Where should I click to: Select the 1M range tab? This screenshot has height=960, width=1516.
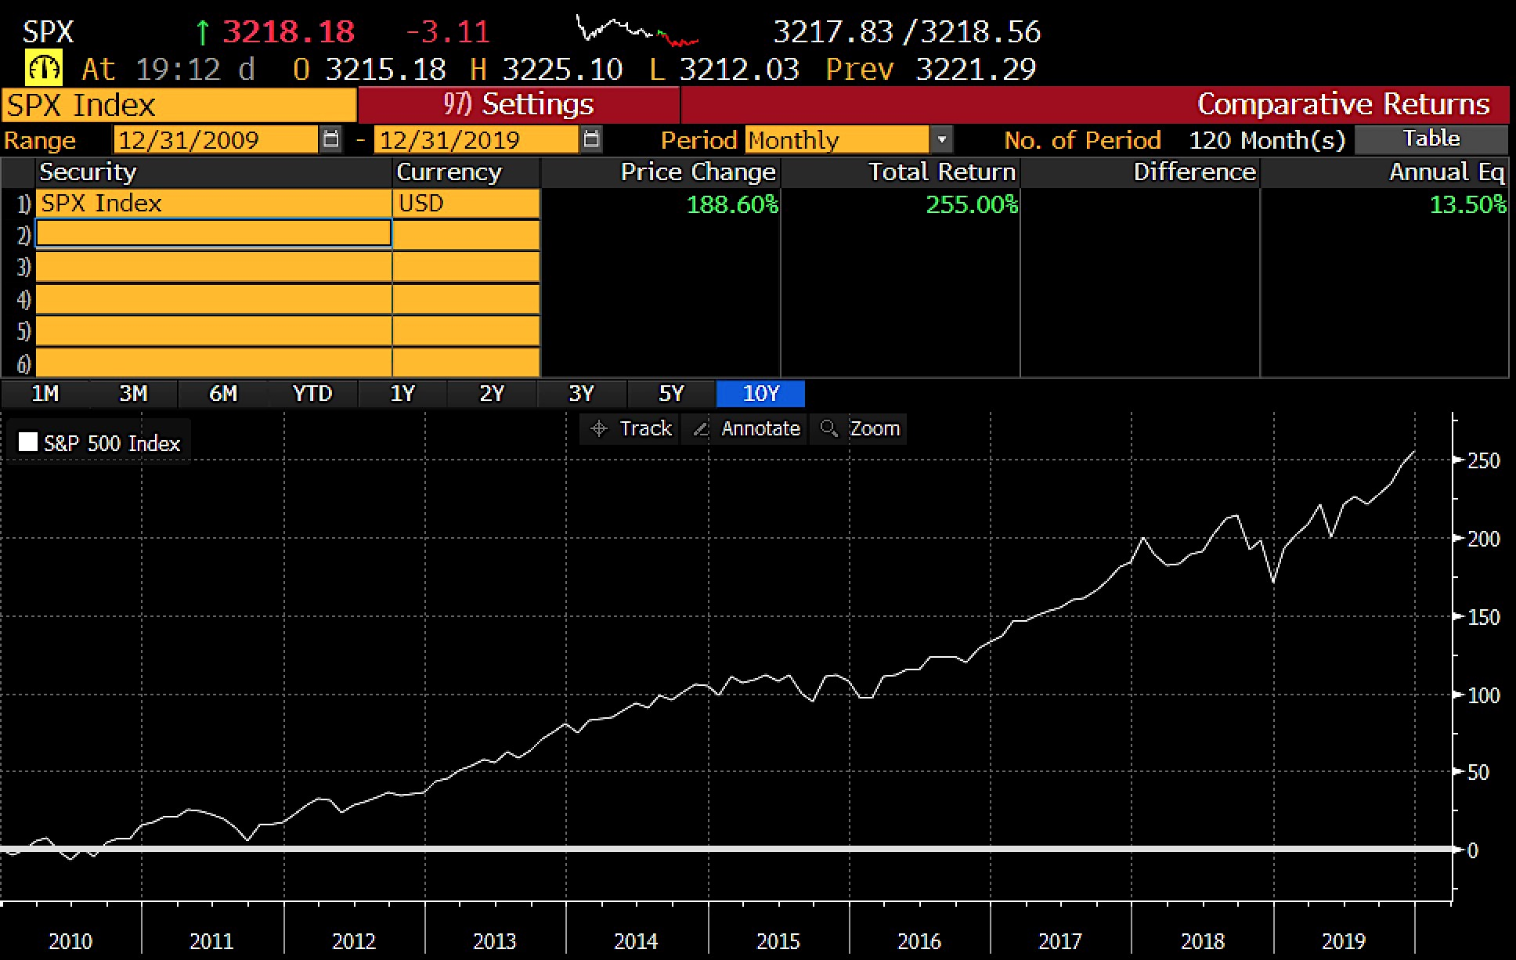pos(45,393)
